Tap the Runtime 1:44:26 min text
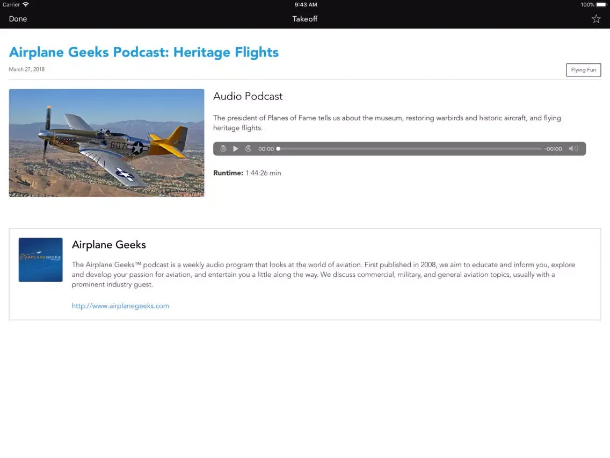The width and height of the screenshot is (610, 458). [x=247, y=173]
